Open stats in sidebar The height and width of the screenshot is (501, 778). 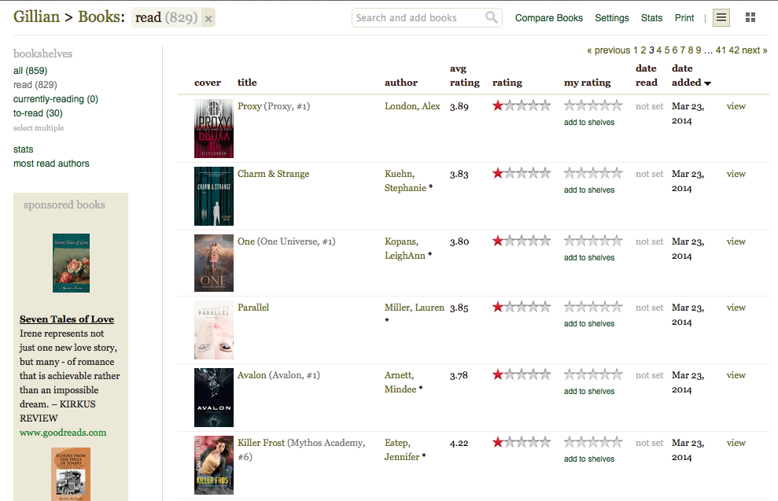click(24, 149)
